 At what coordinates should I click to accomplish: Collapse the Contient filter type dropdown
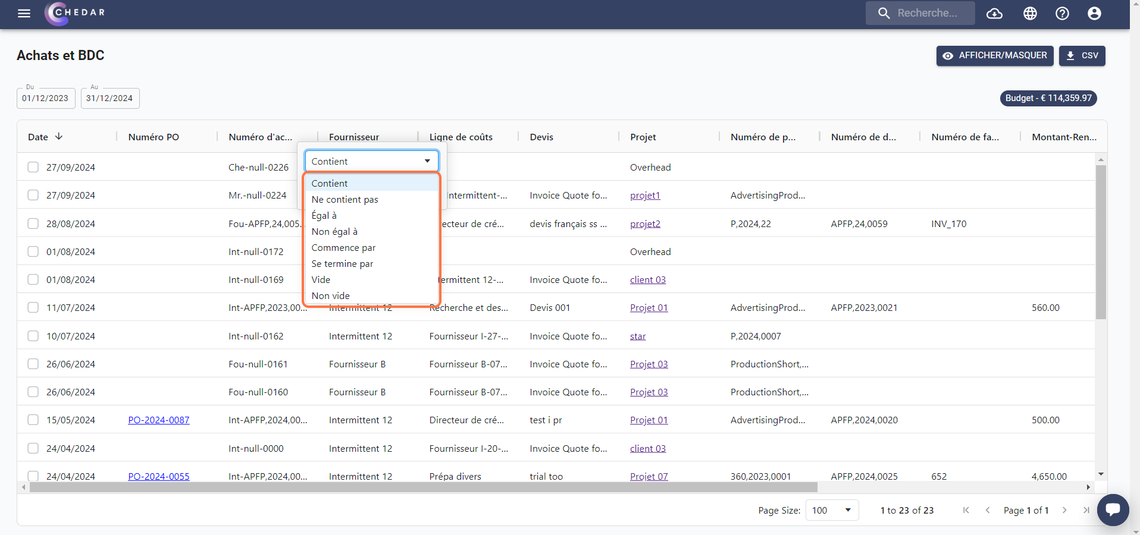tap(372, 161)
